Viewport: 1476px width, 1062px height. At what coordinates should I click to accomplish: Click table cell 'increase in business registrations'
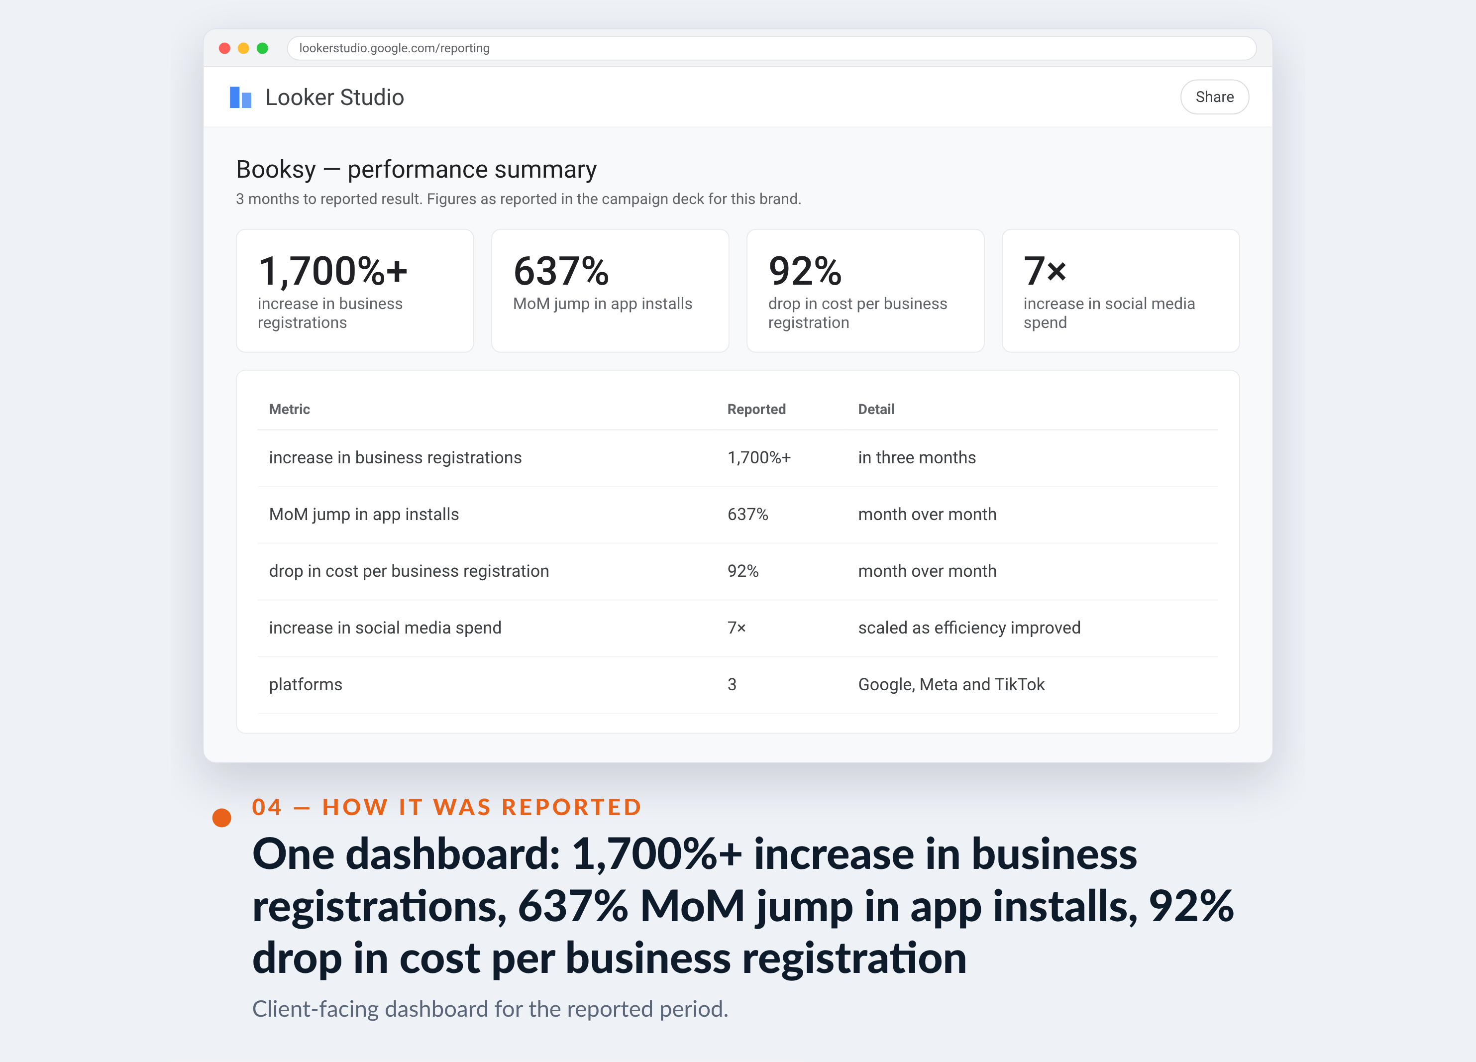coord(395,457)
